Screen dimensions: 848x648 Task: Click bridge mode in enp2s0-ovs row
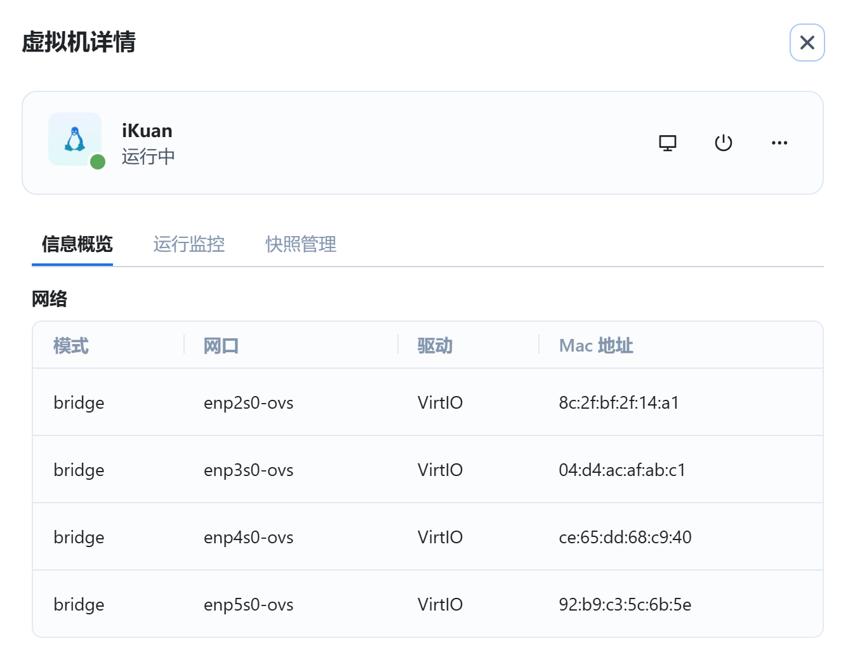79,403
